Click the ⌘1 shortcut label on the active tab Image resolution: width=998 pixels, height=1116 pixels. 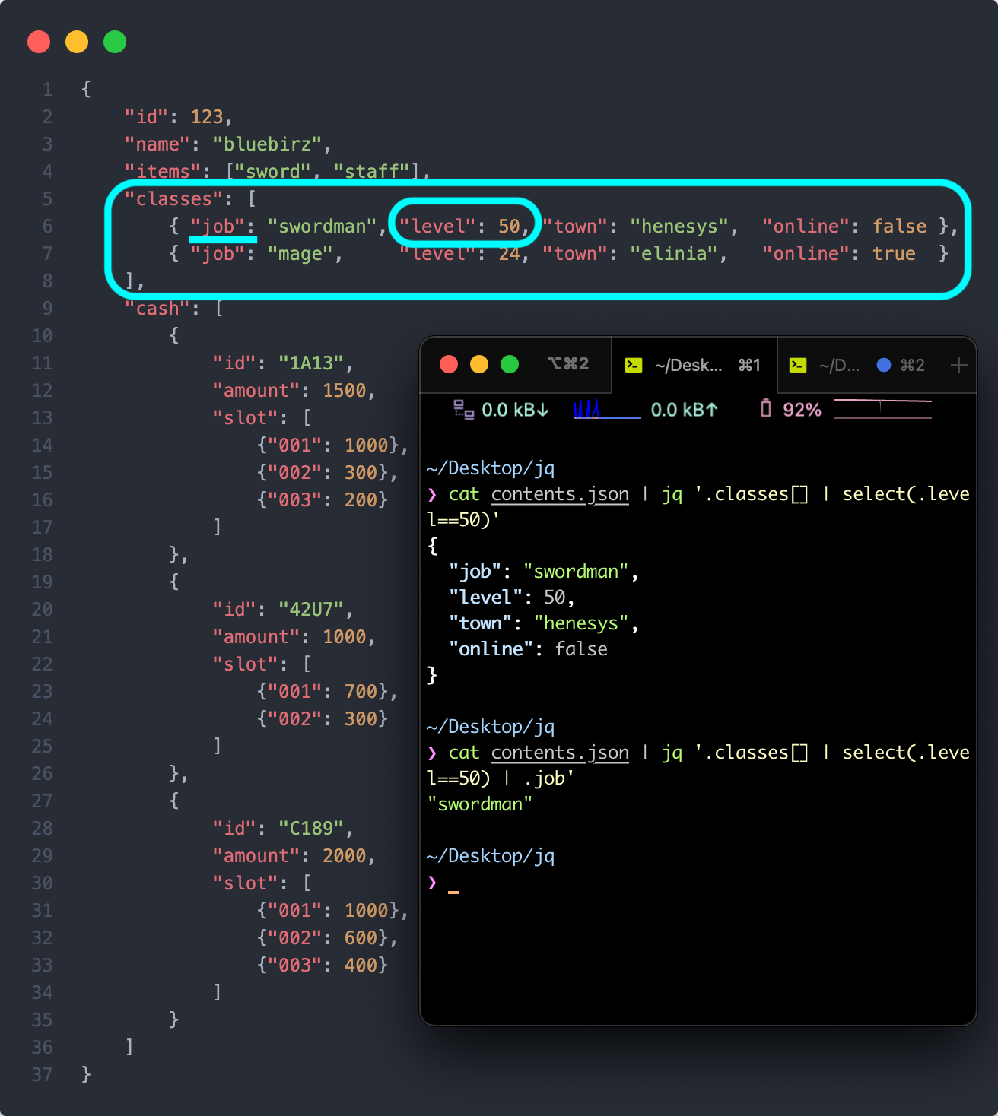click(750, 365)
